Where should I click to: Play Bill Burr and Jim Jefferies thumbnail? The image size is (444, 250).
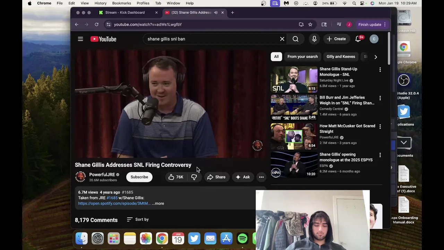point(294,108)
